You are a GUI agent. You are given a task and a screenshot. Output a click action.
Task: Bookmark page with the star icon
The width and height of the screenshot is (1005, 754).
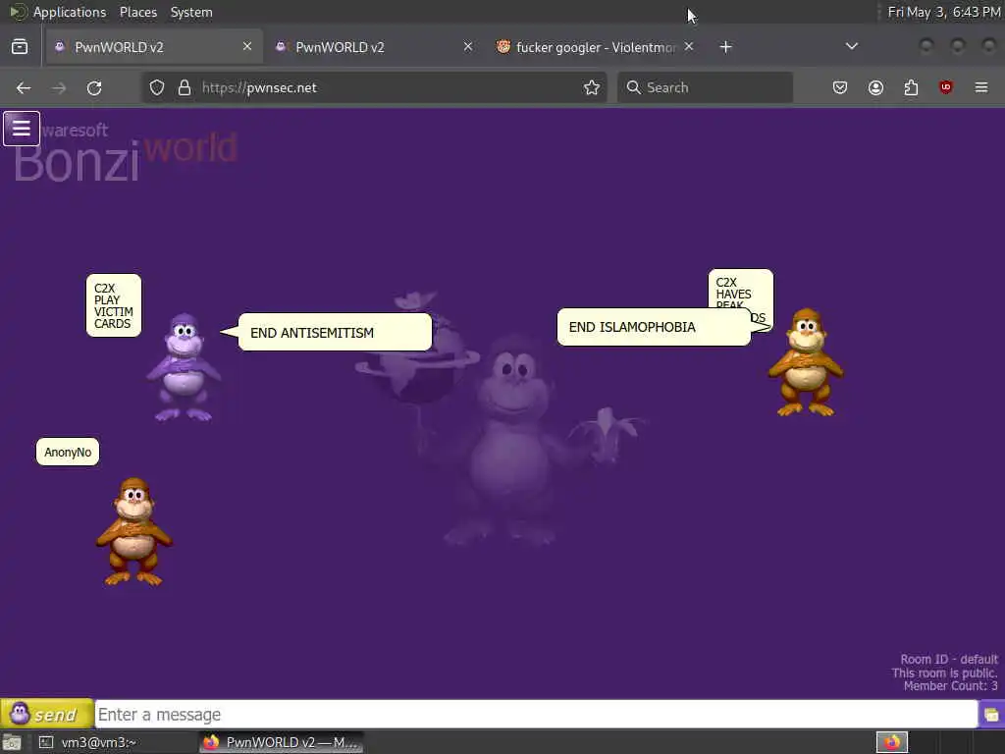[x=592, y=87]
